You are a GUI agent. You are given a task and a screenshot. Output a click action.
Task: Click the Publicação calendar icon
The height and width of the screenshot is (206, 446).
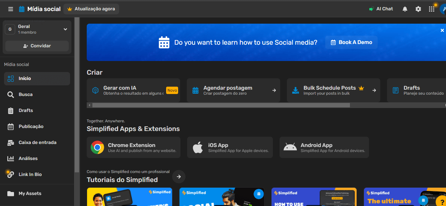pos(11,127)
